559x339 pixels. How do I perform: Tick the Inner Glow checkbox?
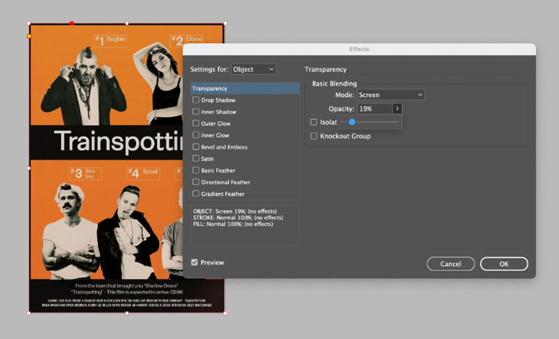coord(195,135)
